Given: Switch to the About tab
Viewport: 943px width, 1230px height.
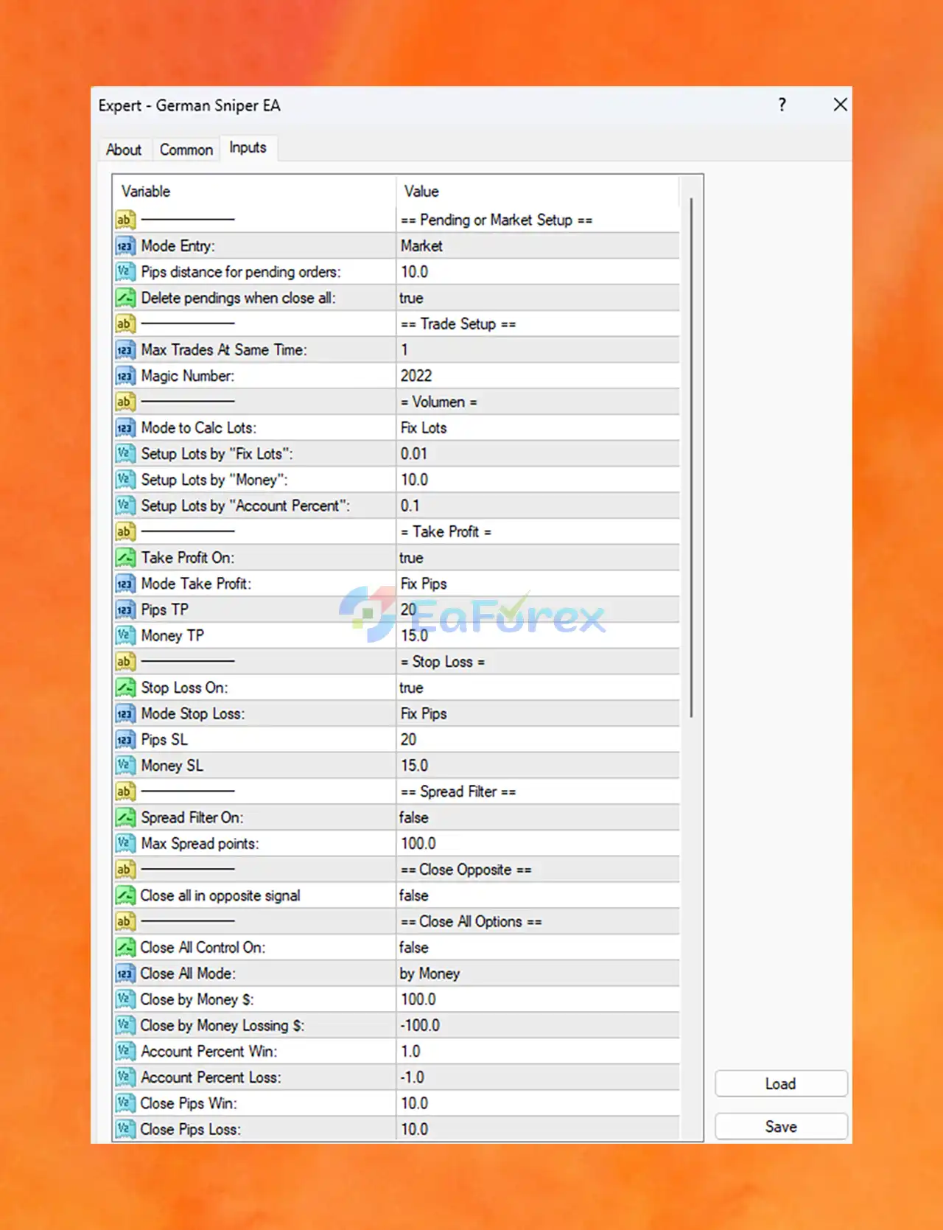Looking at the screenshot, I should (x=124, y=150).
